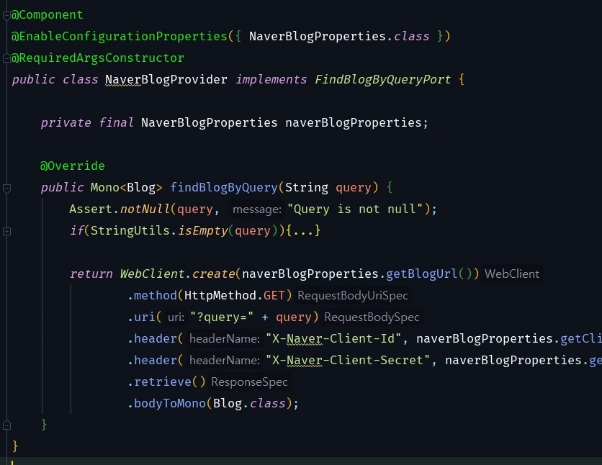
Task: Click the RequestBodySpec type hint
Action: click(372, 317)
